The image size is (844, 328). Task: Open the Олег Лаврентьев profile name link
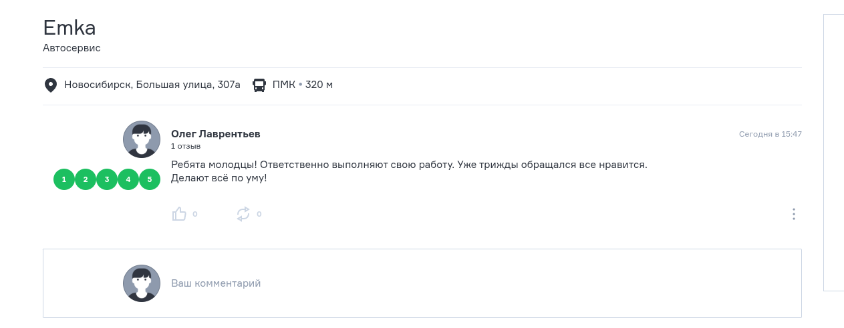(215, 134)
